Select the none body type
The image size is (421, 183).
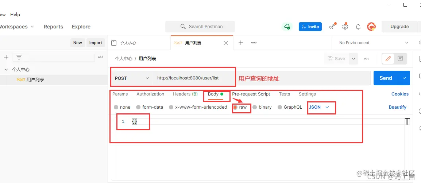116,107
